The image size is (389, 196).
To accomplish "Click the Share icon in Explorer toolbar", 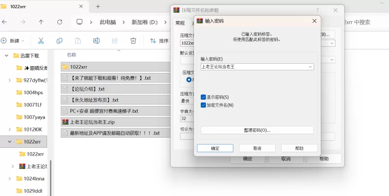I will (x=115, y=41).
